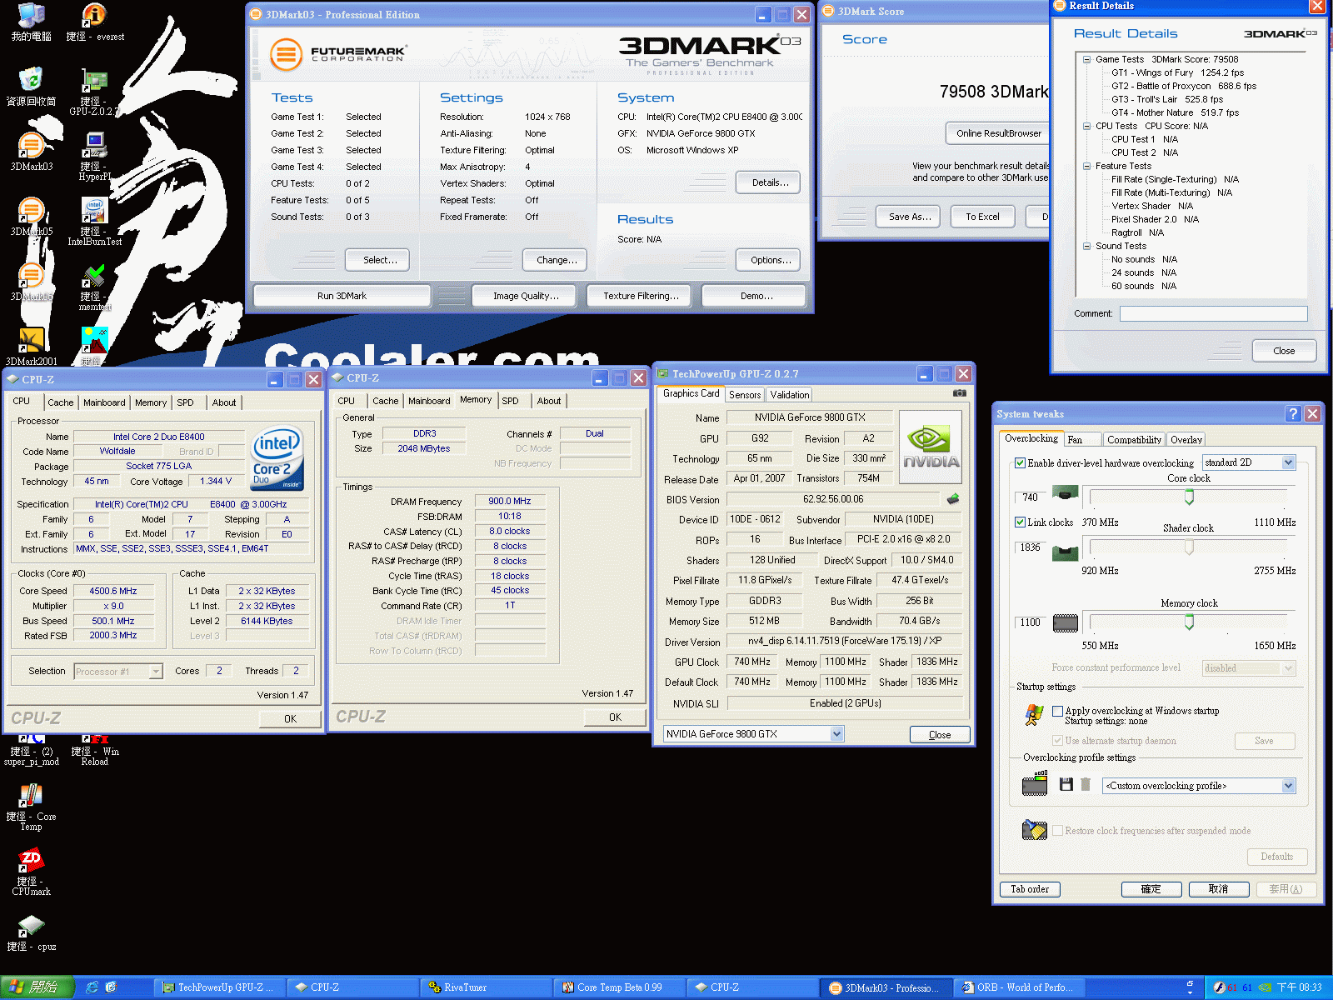Toggle Restore clock frequencies after suspended mode
Image resolution: width=1333 pixels, height=1000 pixels.
[1057, 830]
